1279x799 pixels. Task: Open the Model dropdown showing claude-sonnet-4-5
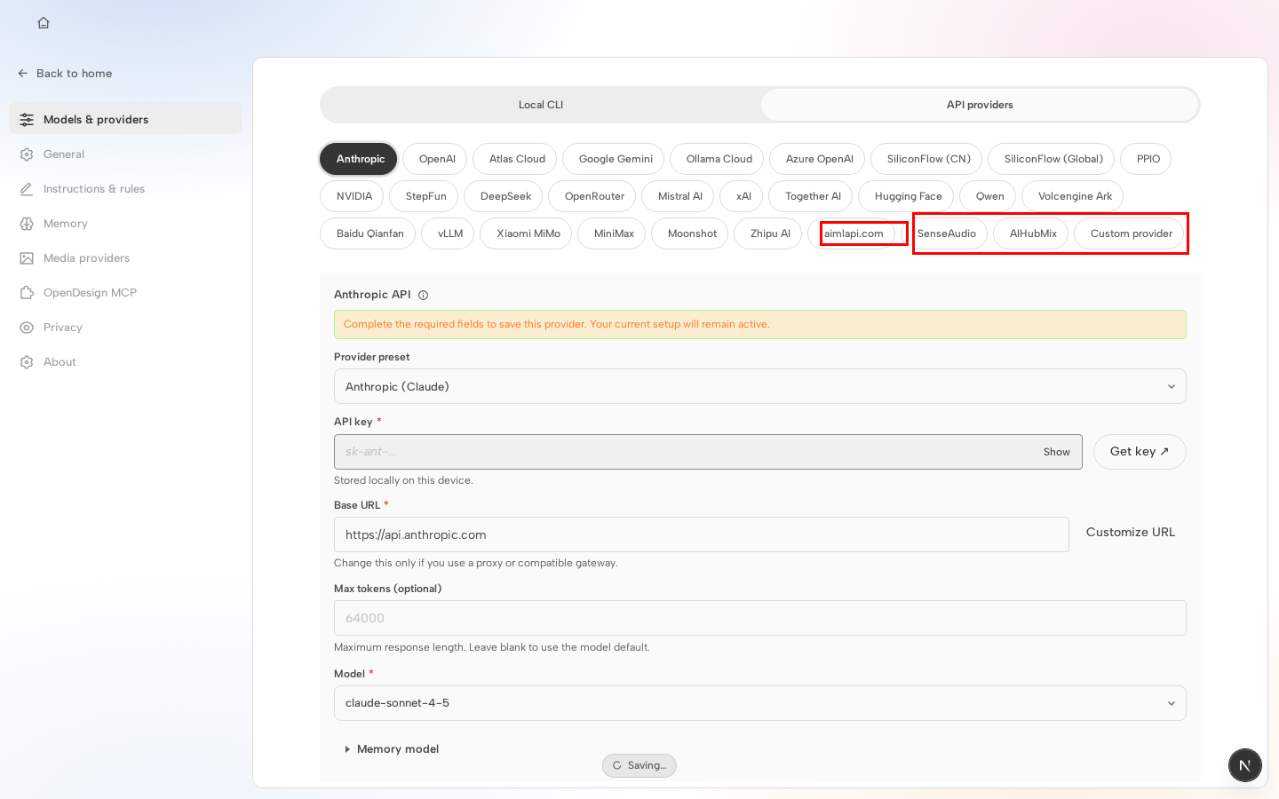(x=759, y=703)
